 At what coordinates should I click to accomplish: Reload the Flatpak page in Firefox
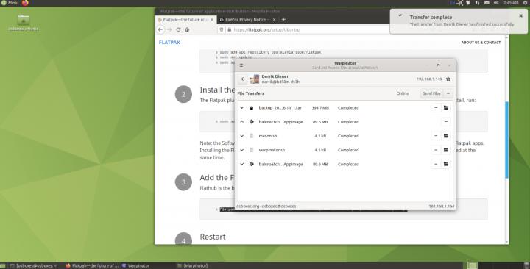pos(178,29)
